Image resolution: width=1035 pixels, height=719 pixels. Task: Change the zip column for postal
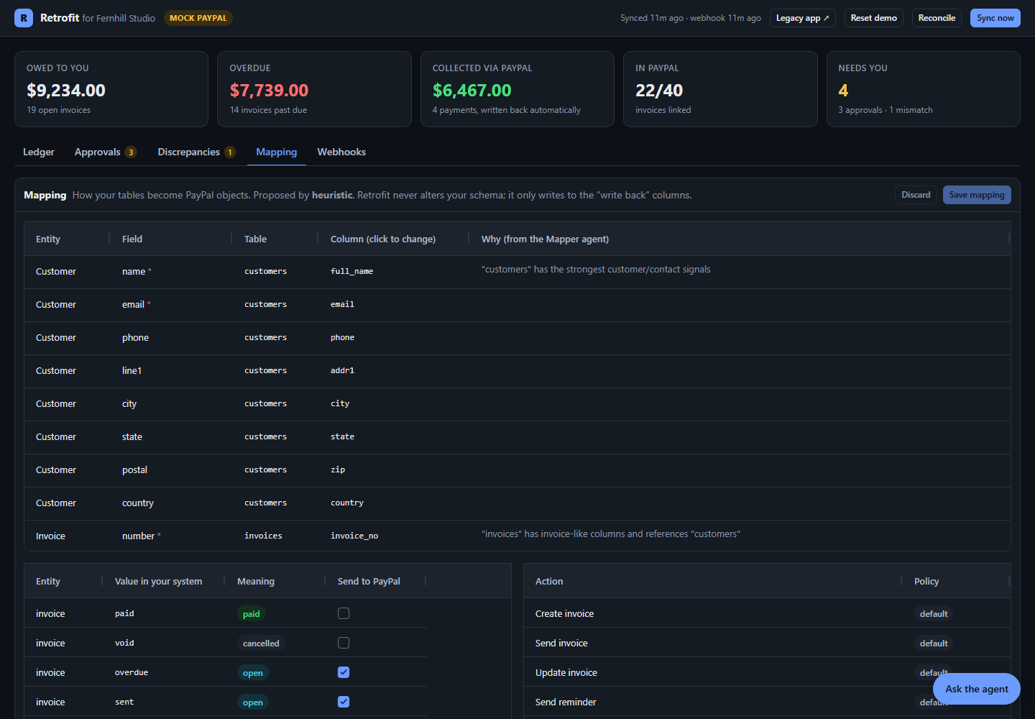(338, 470)
